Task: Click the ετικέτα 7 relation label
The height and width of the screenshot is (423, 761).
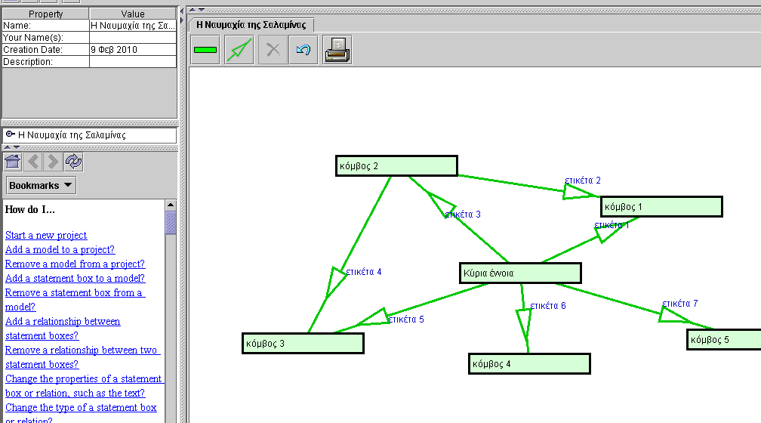Action: pyautogui.click(x=680, y=304)
